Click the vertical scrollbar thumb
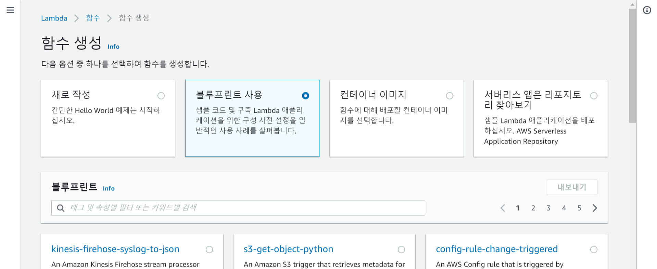Image resolution: width=657 pixels, height=269 pixels. pos(632,66)
